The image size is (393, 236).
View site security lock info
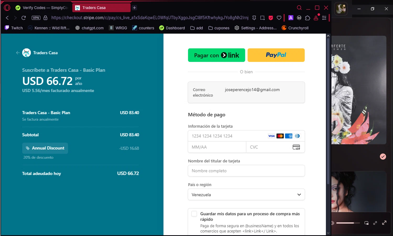click(45, 18)
